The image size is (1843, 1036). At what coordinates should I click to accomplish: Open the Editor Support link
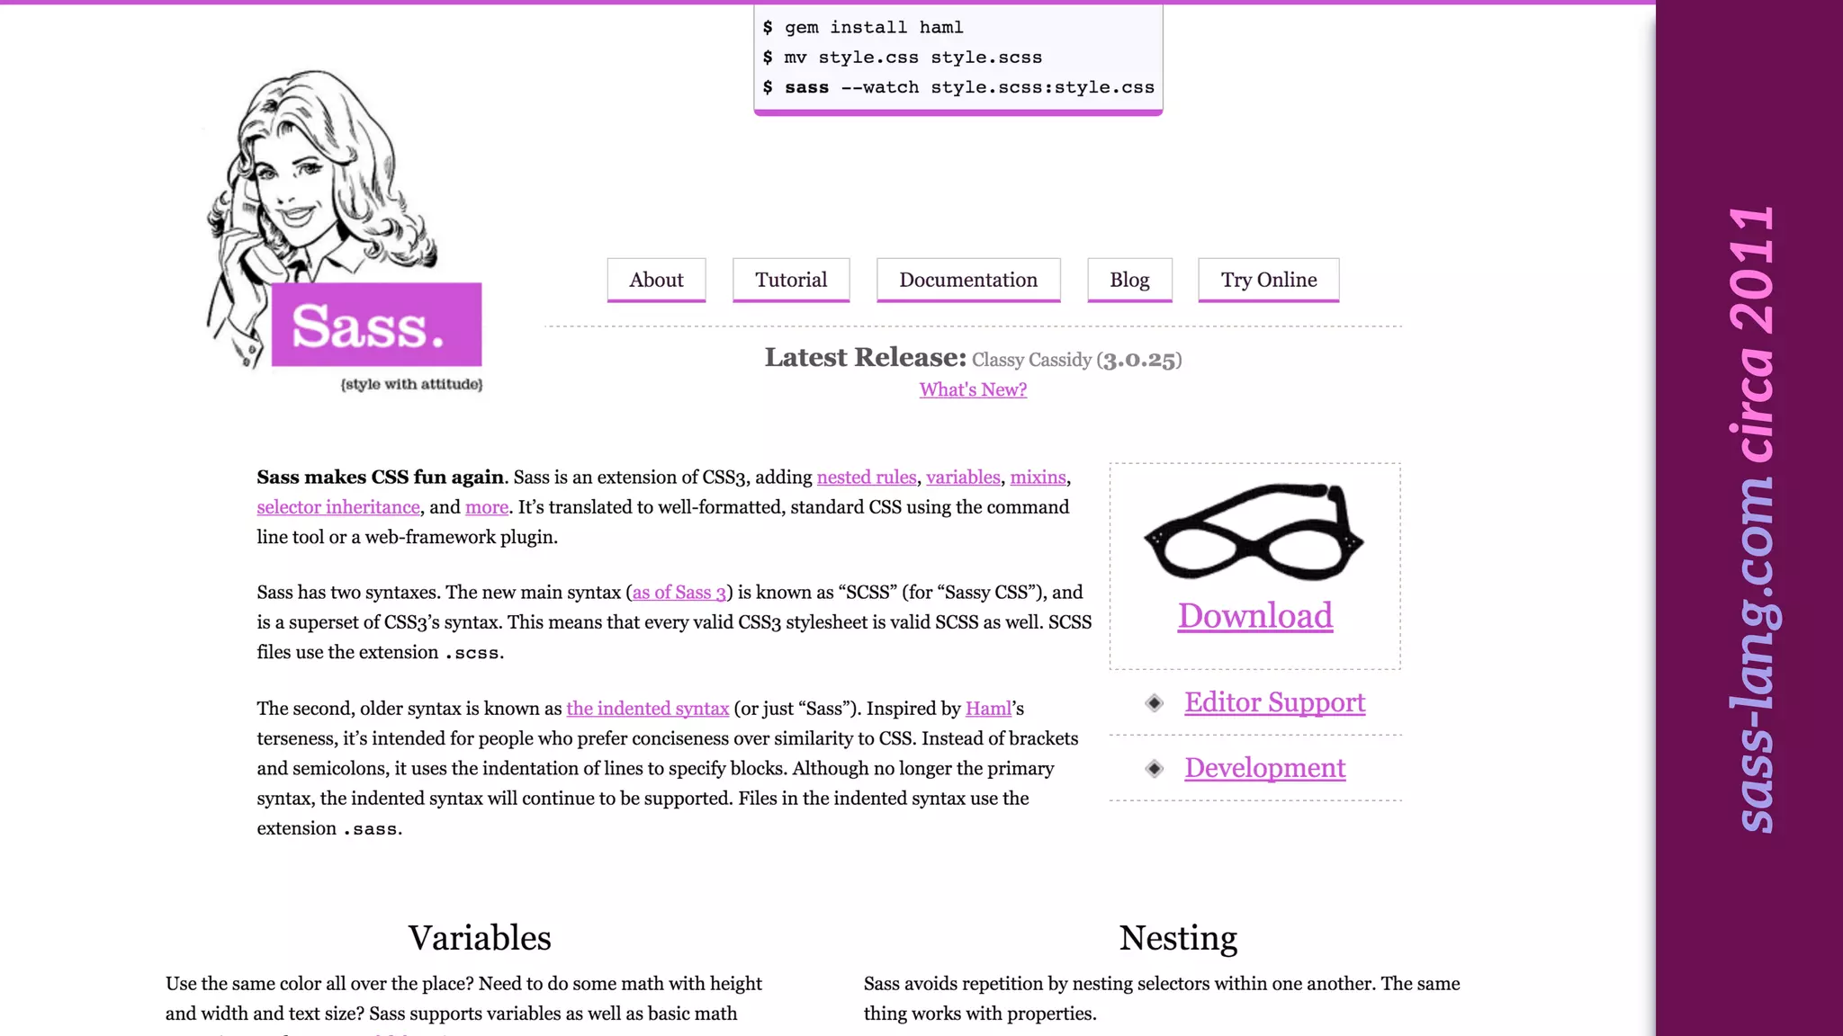pyautogui.click(x=1274, y=702)
